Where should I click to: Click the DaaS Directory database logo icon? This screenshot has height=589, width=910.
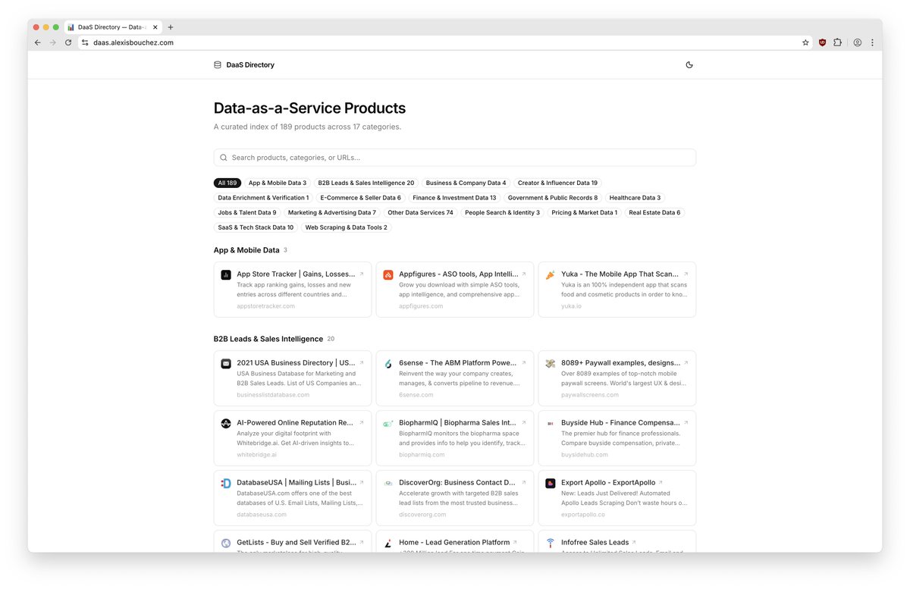218,65
